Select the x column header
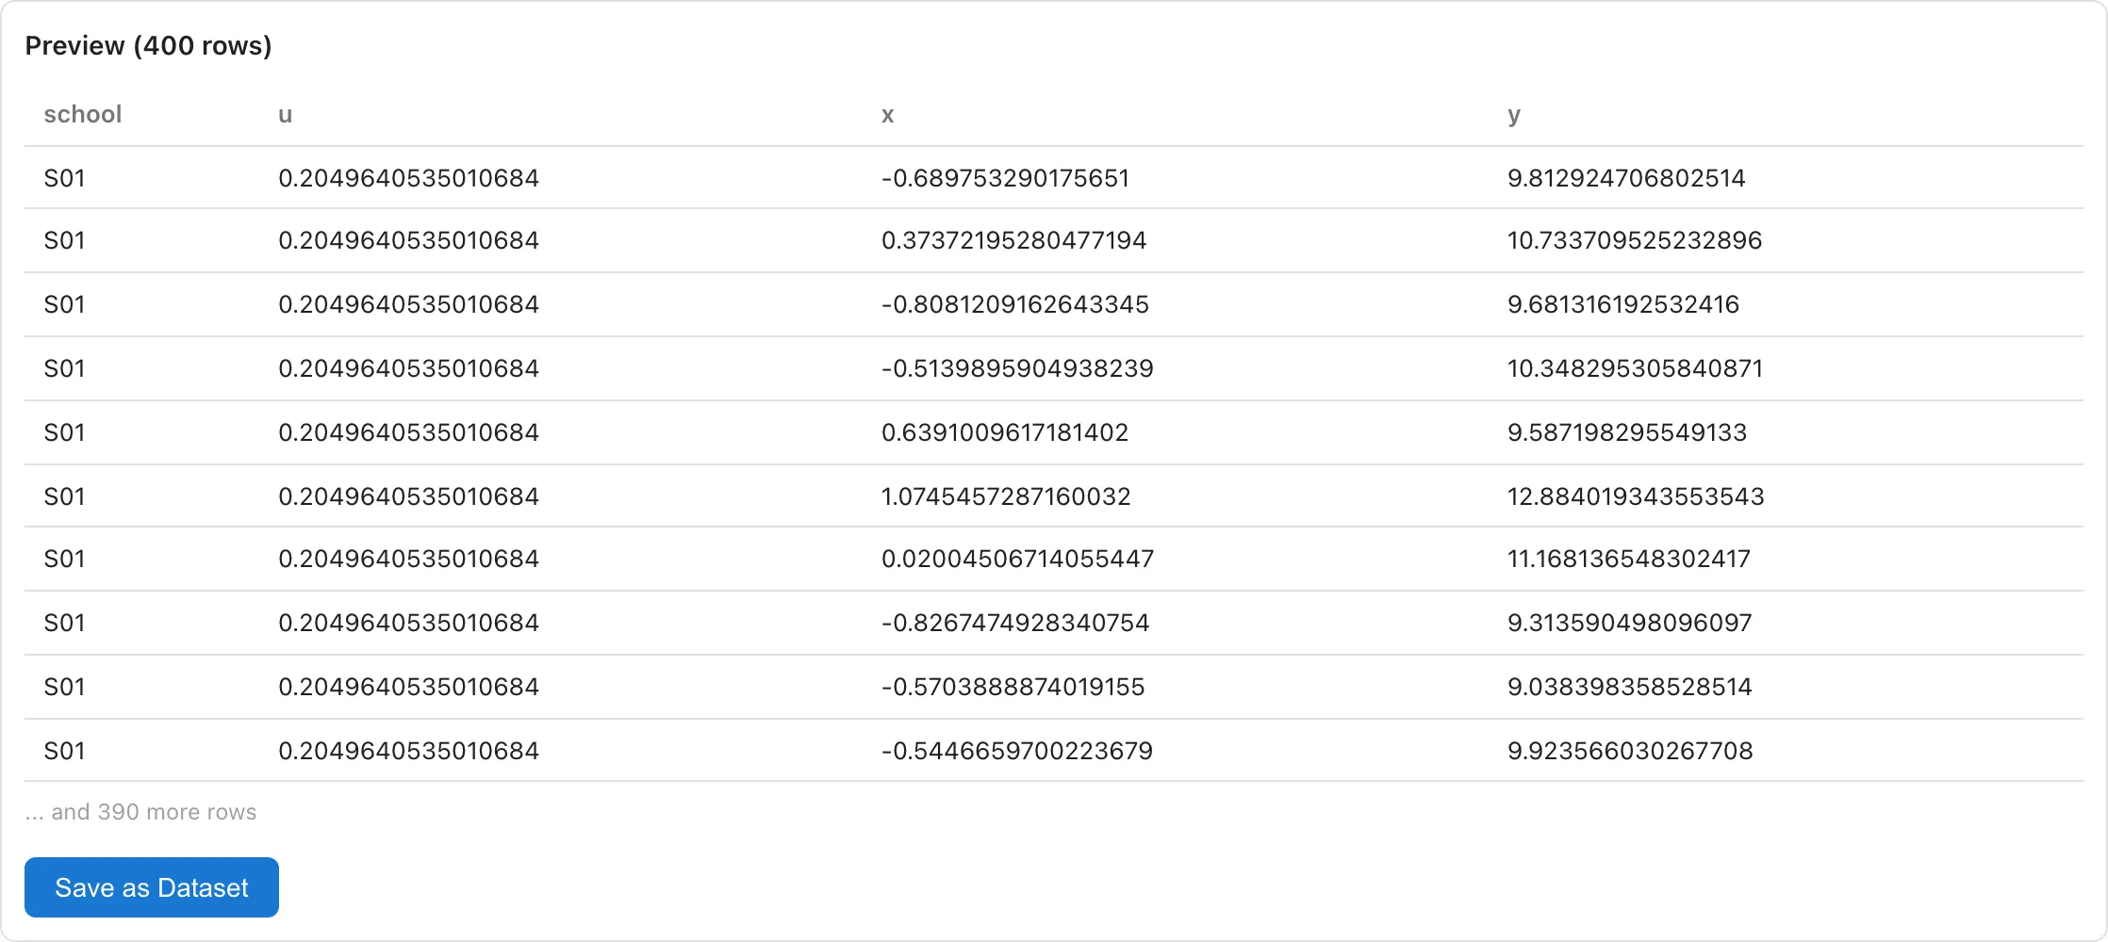This screenshot has width=2108, height=942. click(887, 115)
